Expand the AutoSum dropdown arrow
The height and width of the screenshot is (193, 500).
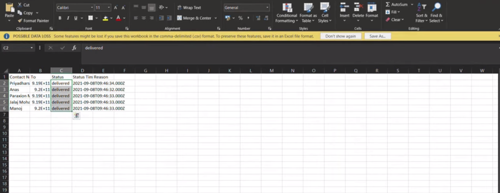click(x=412, y=4)
